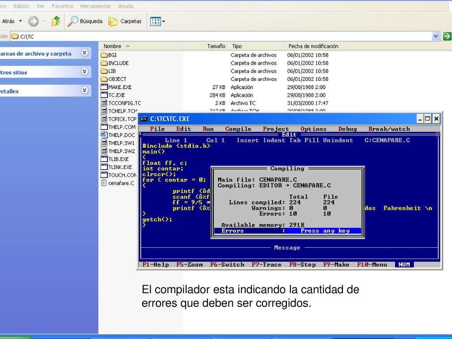This screenshot has width=452, height=339.
Task: Select the OBJECT folder icon
Action: click(104, 79)
